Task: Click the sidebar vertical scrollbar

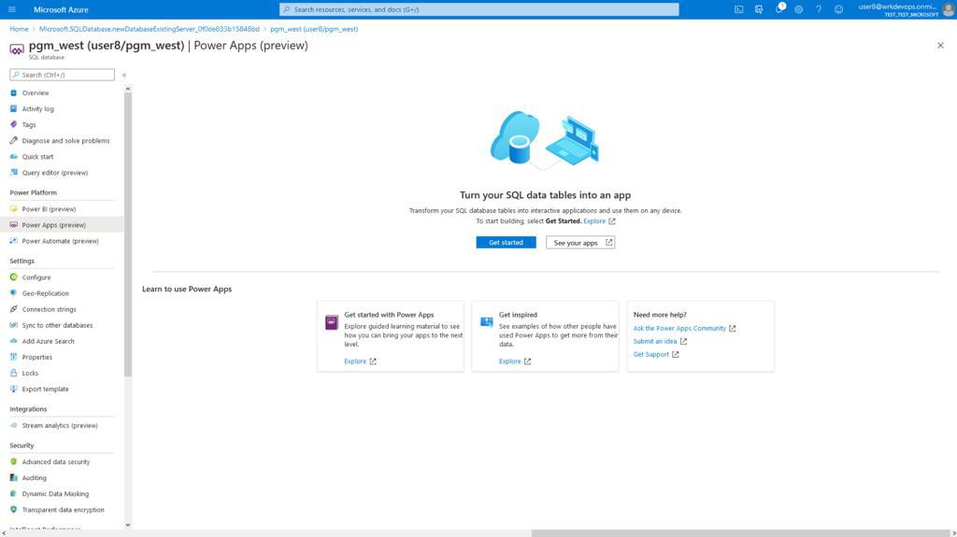Action: 127,234
